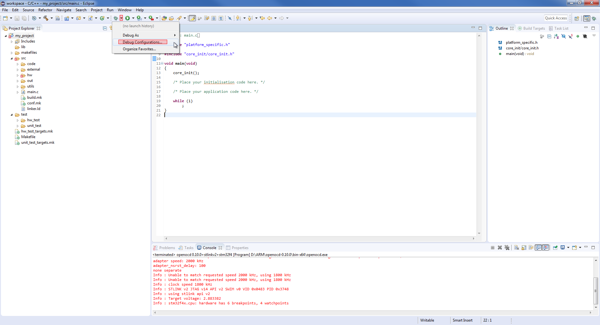Screen dimensions: 600x325
Task: Select Debug Configurations... from the menu
Action: pyautogui.click(x=142, y=42)
